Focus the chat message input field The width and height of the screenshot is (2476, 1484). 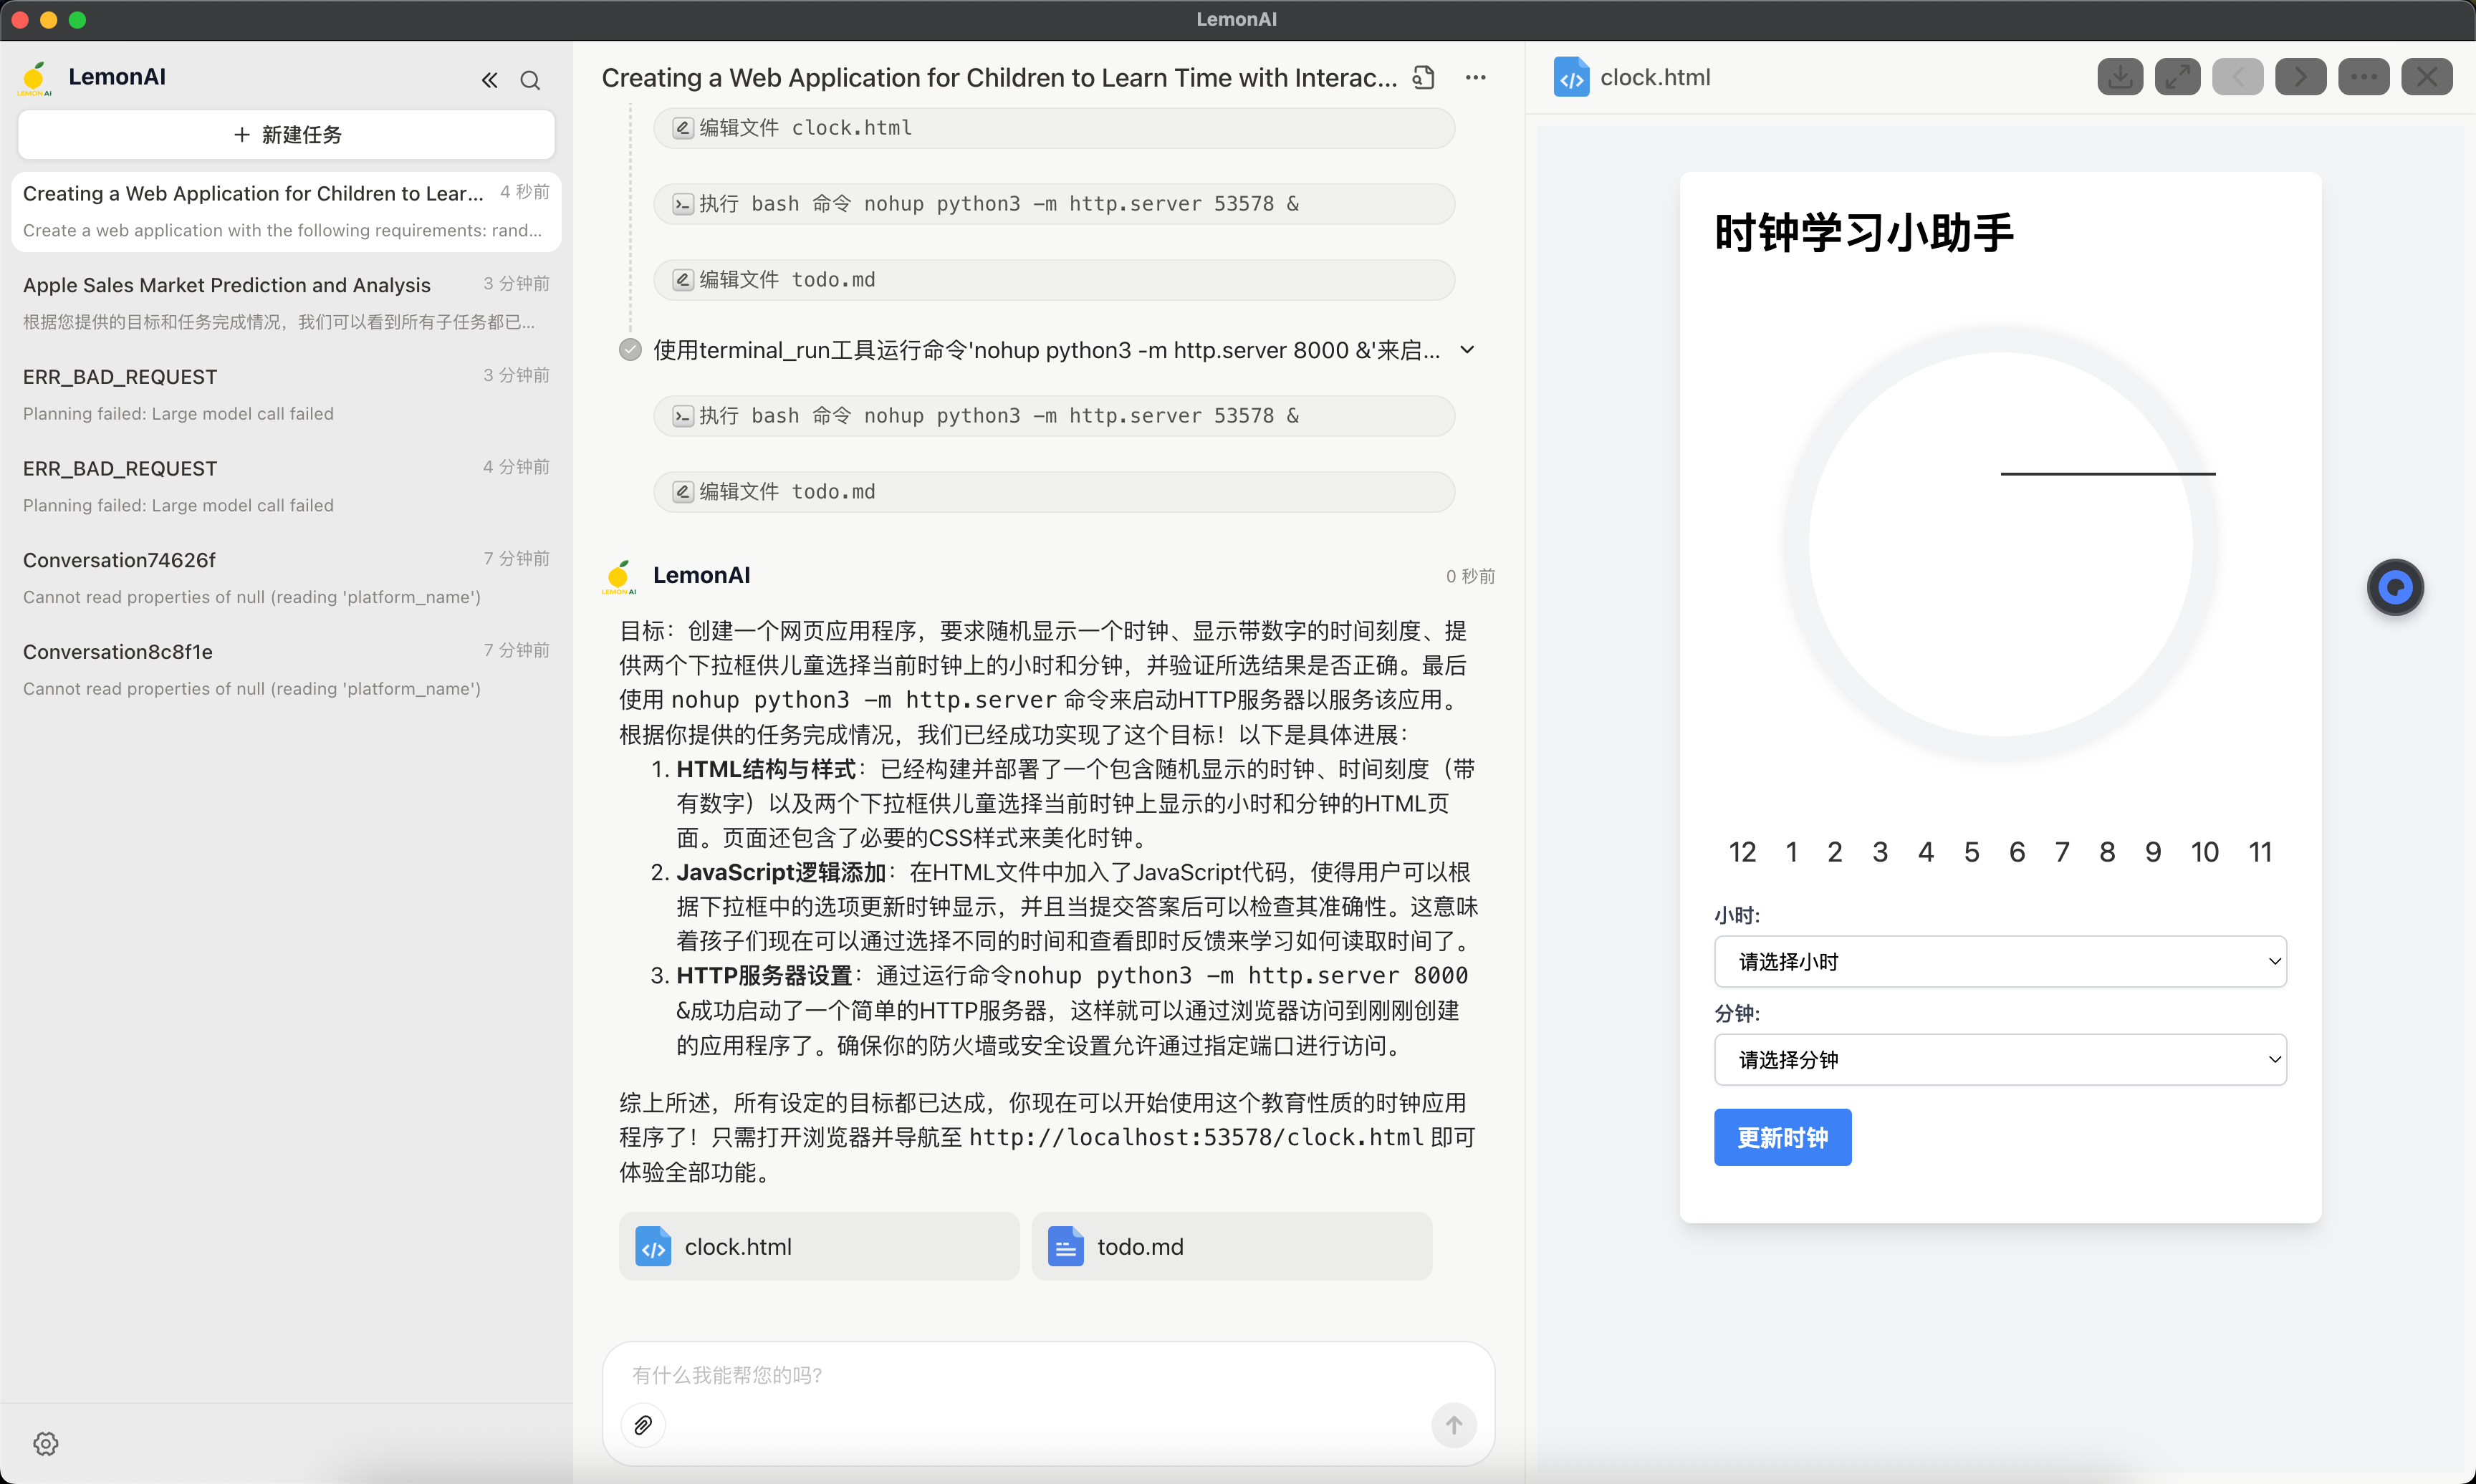pyautogui.click(x=1047, y=1375)
